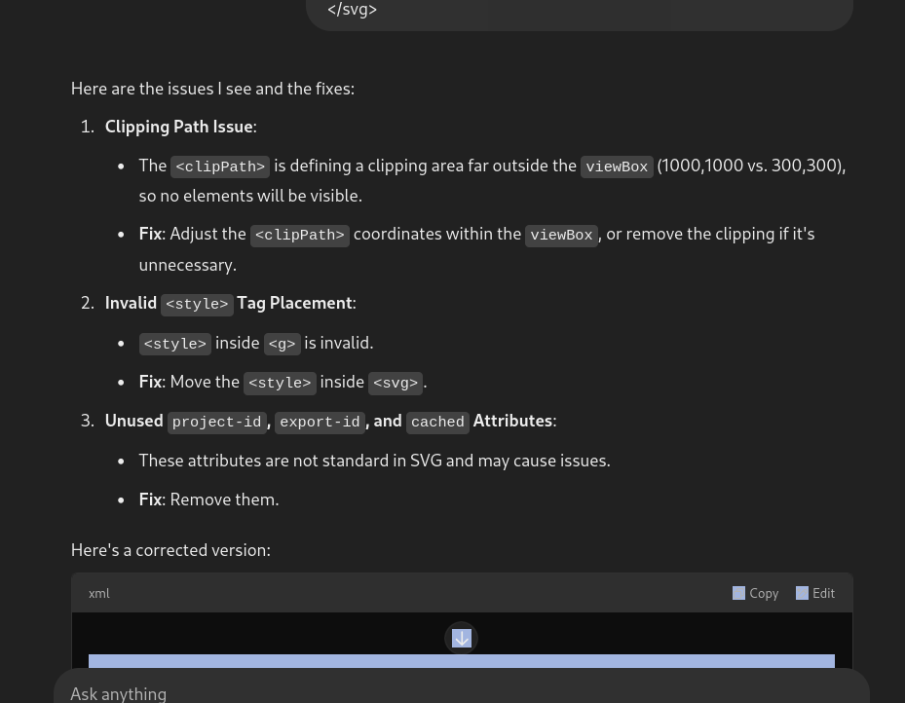
Task: Click the closing </svg> tag in top code block
Action: [x=352, y=10]
